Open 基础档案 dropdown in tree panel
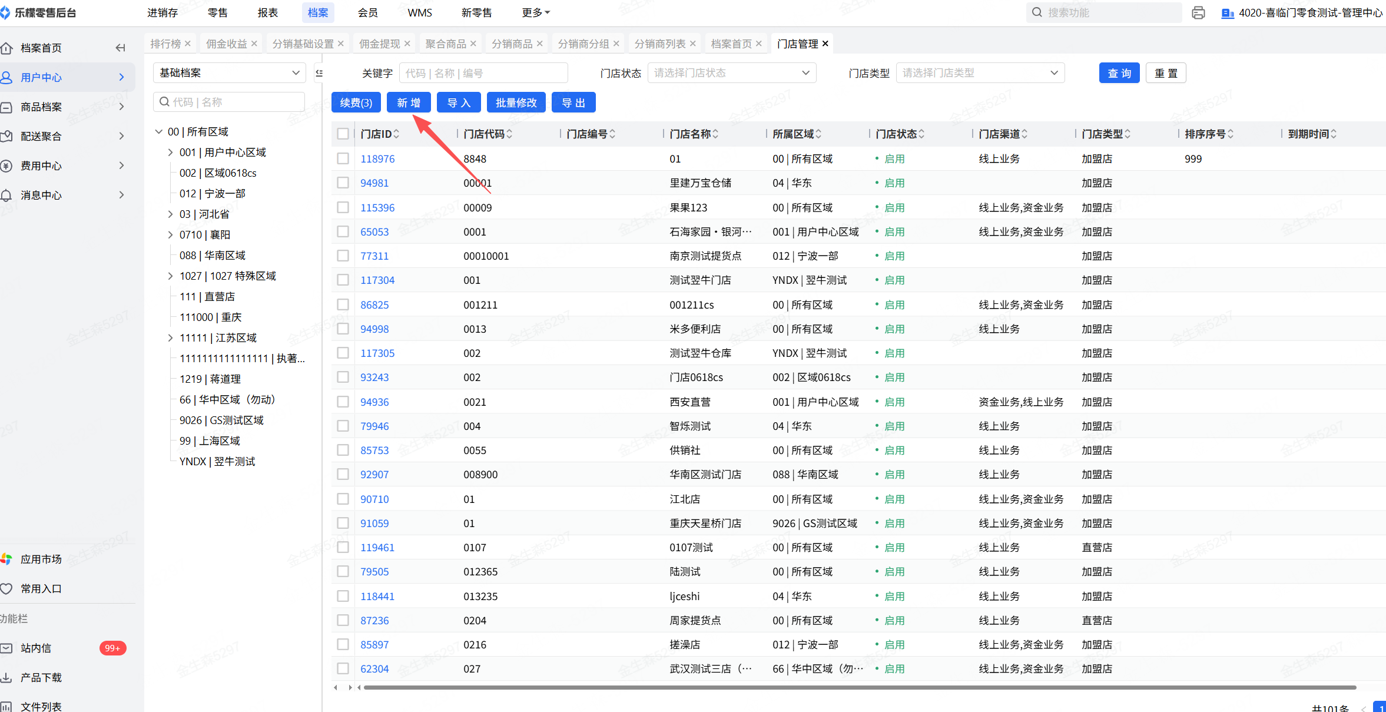This screenshot has width=1386, height=712. coord(229,73)
